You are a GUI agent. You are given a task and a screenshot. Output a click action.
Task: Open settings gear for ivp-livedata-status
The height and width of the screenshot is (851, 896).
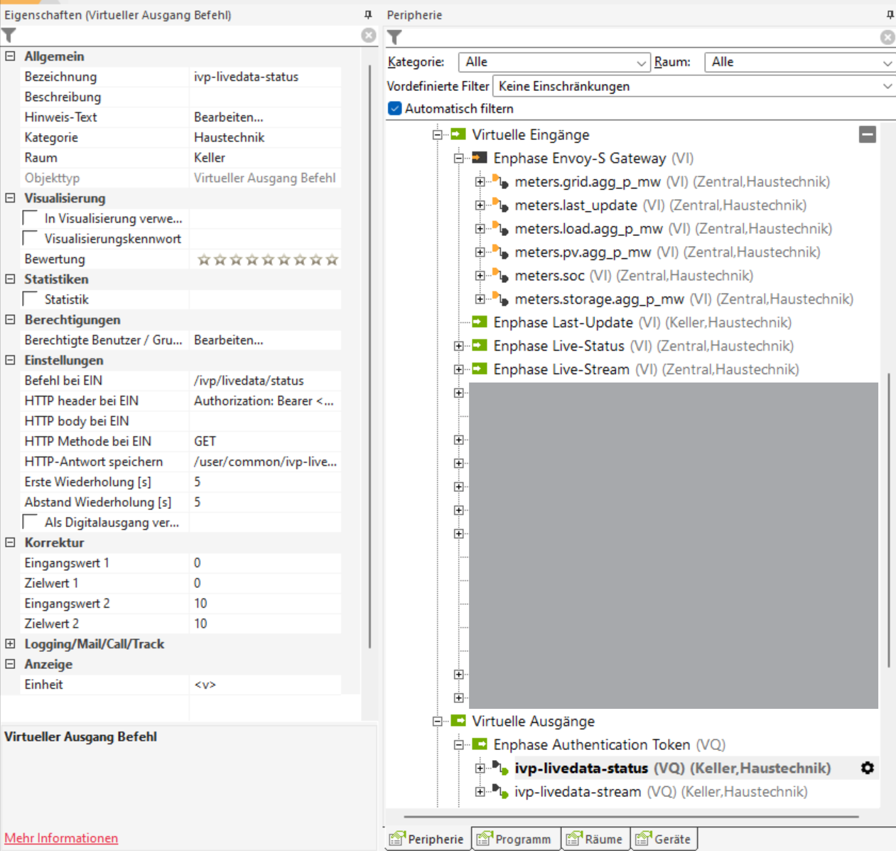(x=867, y=768)
